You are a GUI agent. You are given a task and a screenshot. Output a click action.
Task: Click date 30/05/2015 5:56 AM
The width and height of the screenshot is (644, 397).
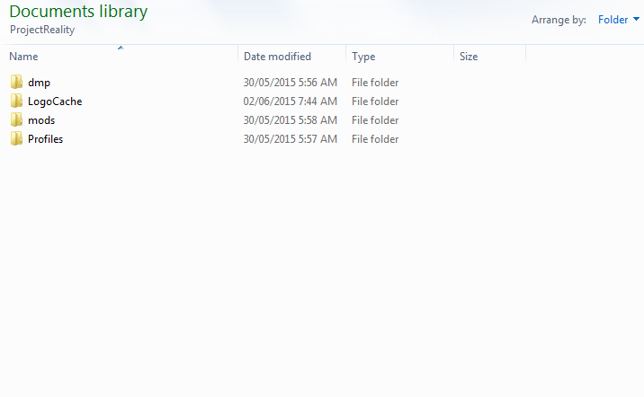[x=290, y=83]
